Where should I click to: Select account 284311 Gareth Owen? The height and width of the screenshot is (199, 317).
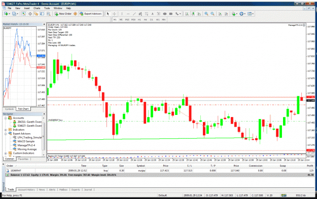[29, 122]
